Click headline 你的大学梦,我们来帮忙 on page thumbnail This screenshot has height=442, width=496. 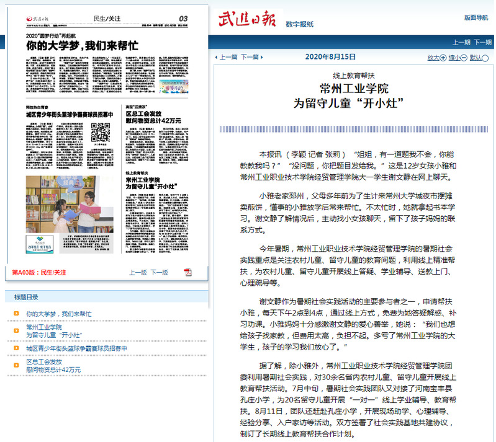coord(82,46)
